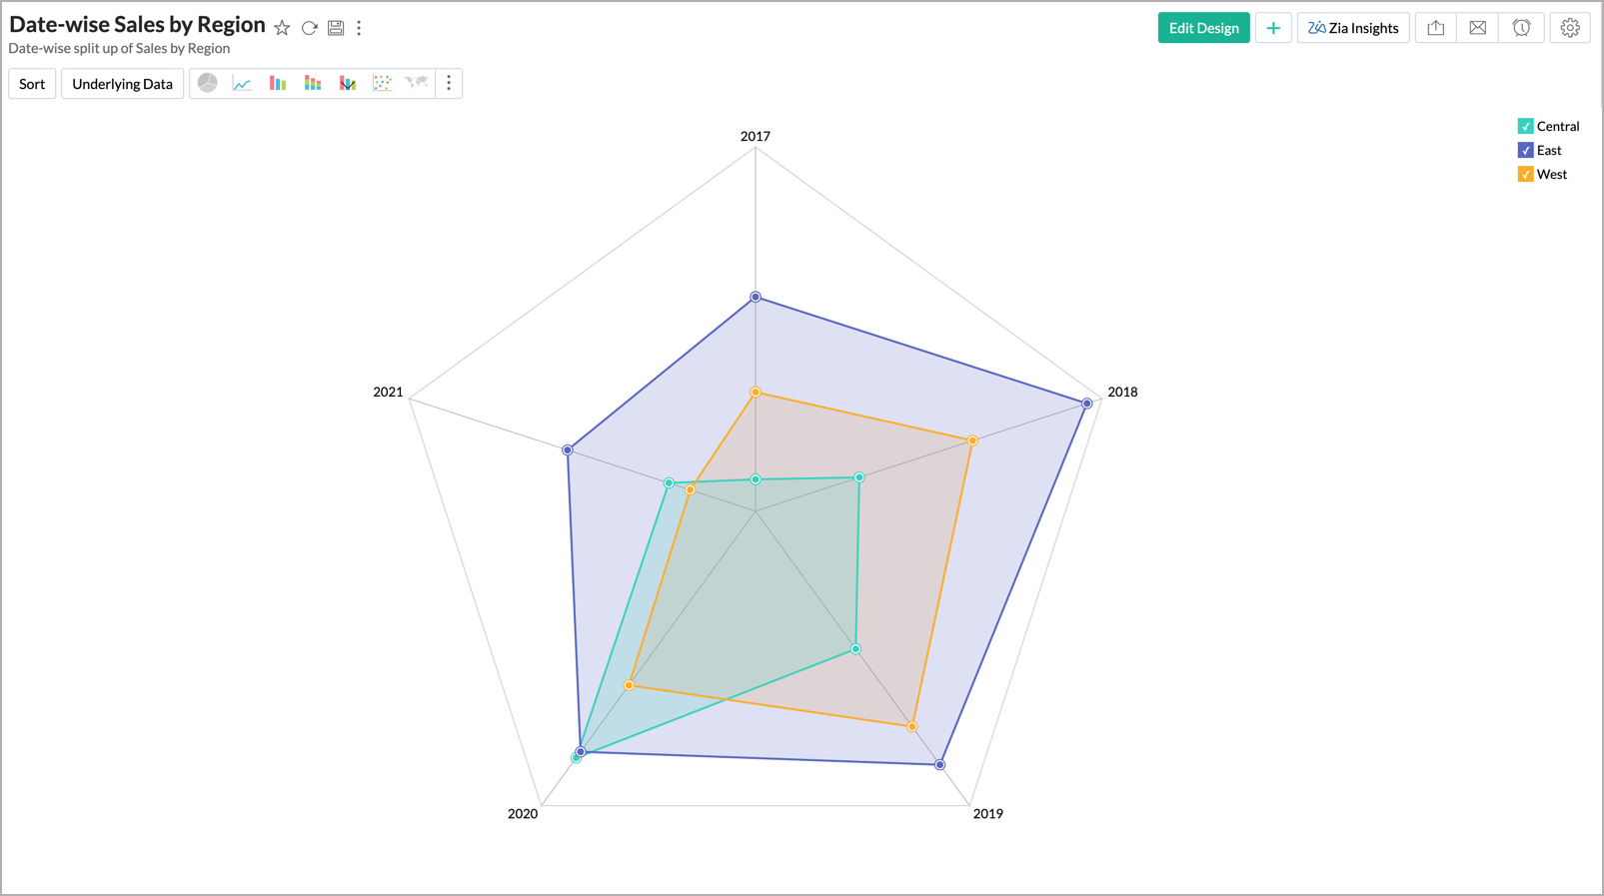Screen dimensions: 1604x896
Task: Click the Edit Design button
Action: (x=1203, y=28)
